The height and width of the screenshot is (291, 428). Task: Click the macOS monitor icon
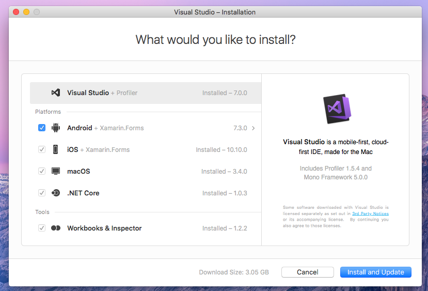[56, 172]
